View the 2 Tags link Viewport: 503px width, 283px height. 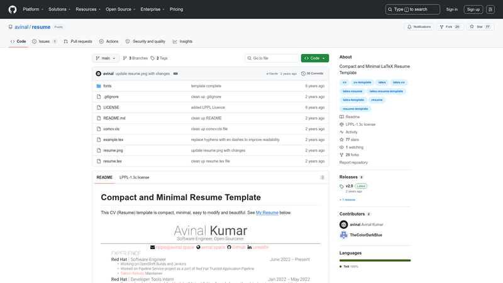(x=159, y=58)
